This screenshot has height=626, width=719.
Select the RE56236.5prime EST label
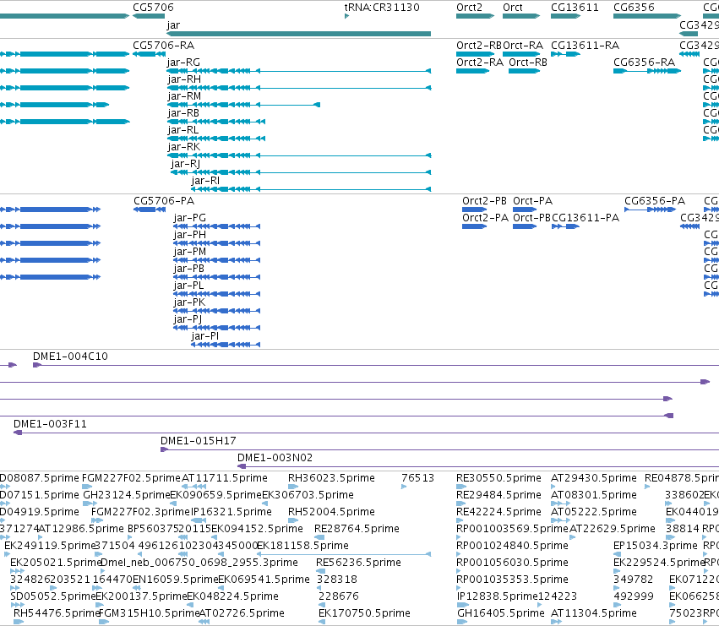(x=358, y=563)
